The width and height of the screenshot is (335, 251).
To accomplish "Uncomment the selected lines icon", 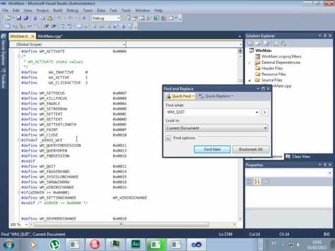I will 70,27.
